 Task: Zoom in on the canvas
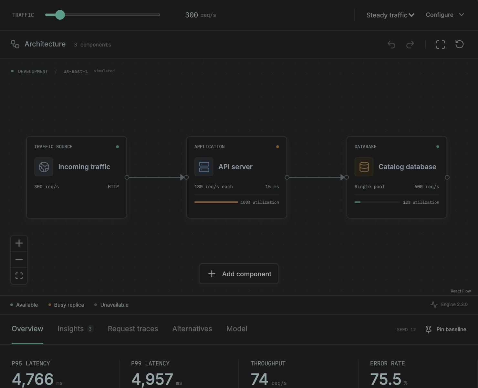19,243
